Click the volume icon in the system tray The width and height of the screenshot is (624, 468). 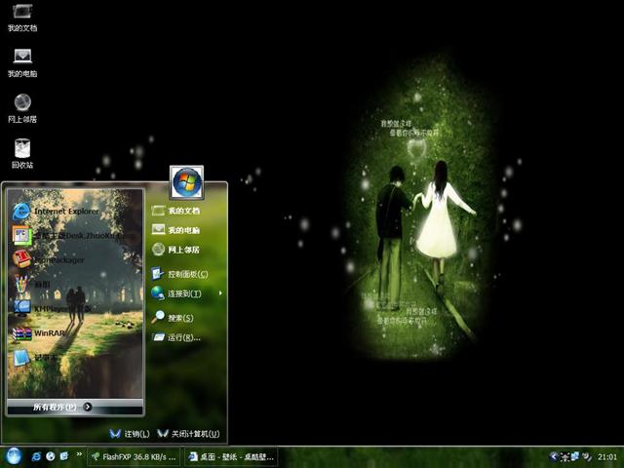click(x=587, y=456)
